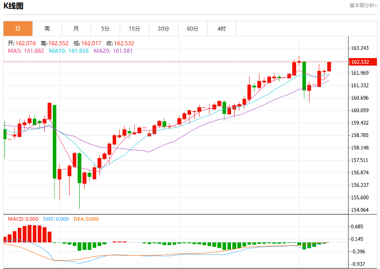This screenshot has height=269, width=380.
Task: Choose the 4时 timeframe tab
Action: pos(222,28)
